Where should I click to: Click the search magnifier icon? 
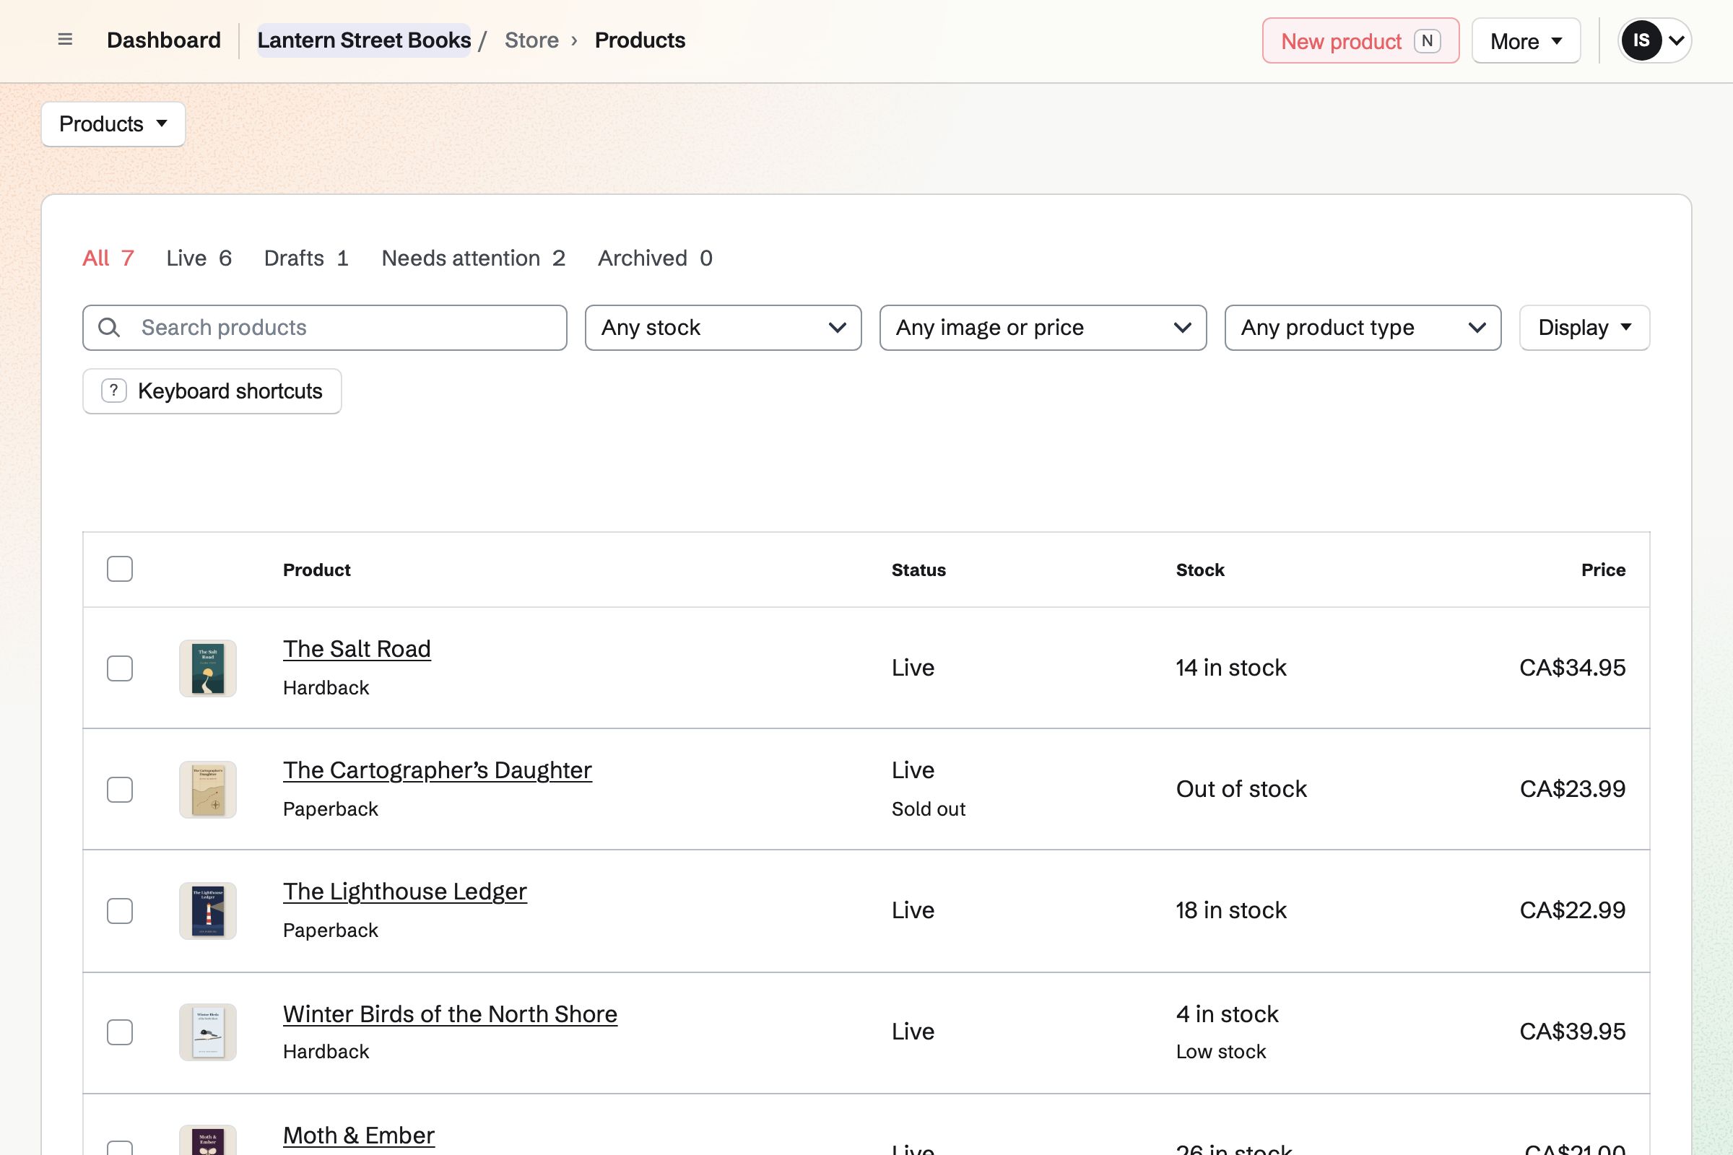point(109,328)
